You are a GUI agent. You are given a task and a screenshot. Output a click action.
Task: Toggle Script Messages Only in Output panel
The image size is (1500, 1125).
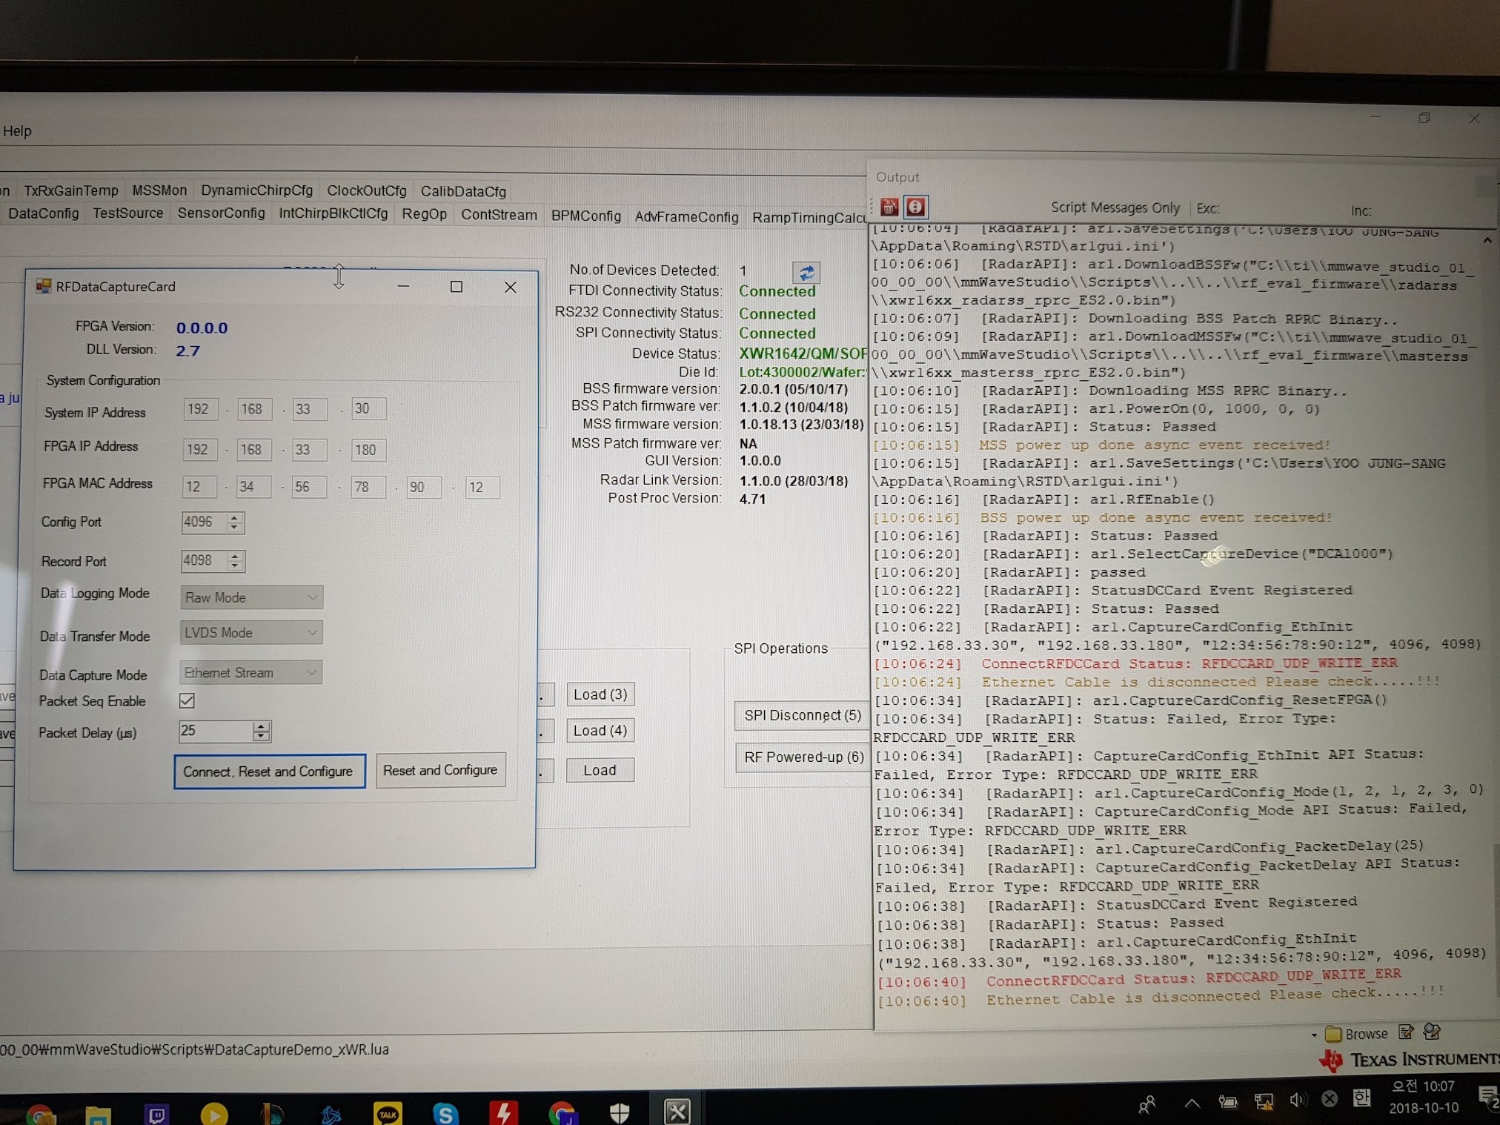(x=1115, y=208)
